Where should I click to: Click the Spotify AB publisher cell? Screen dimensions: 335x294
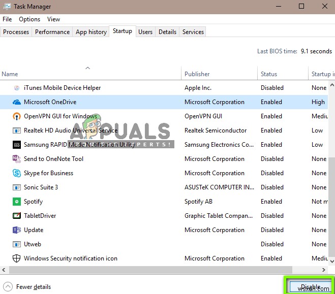(198, 202)
